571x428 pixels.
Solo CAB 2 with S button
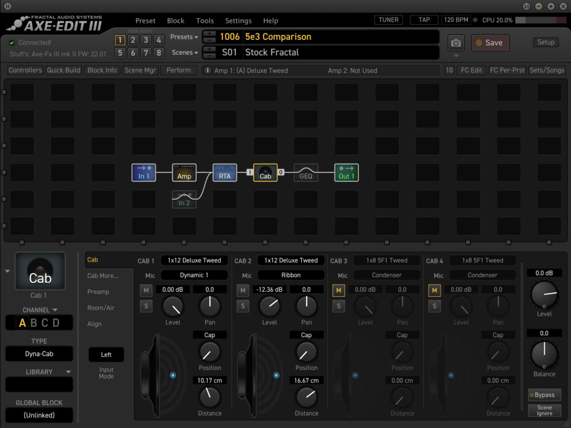click(x=243, y=306)
